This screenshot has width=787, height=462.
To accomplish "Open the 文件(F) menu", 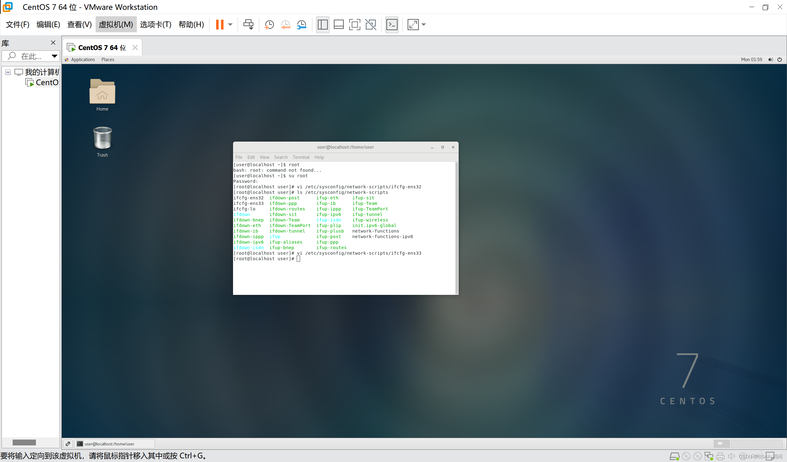I will coord(18,24).
